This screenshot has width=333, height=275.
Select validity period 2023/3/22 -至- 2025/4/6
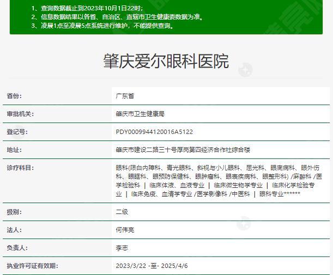(x=152, y=266)
